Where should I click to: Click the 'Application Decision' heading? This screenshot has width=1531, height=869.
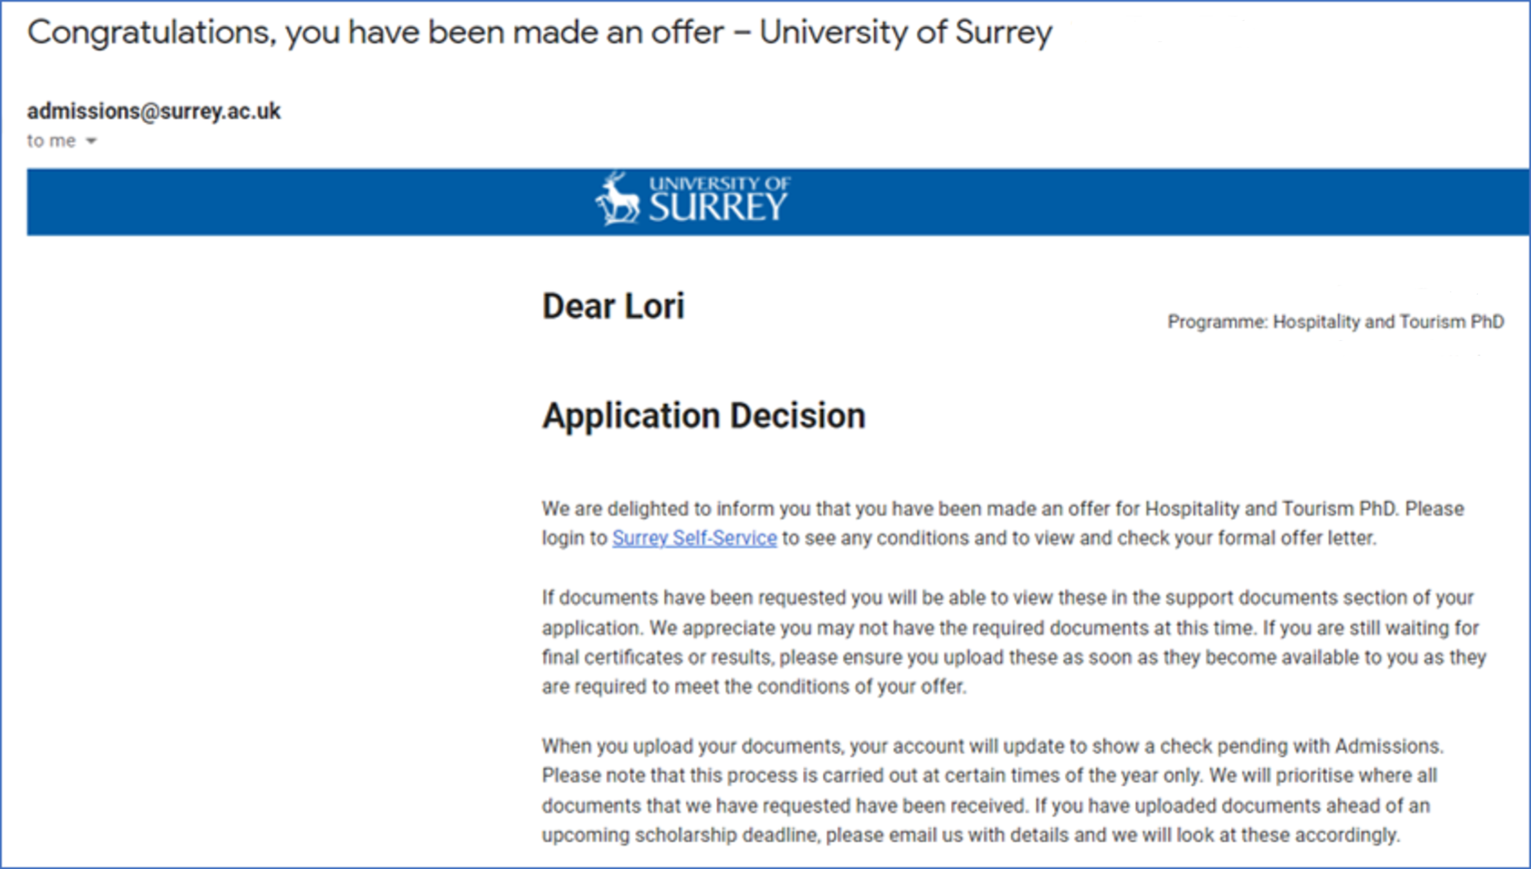click(704, 415)
